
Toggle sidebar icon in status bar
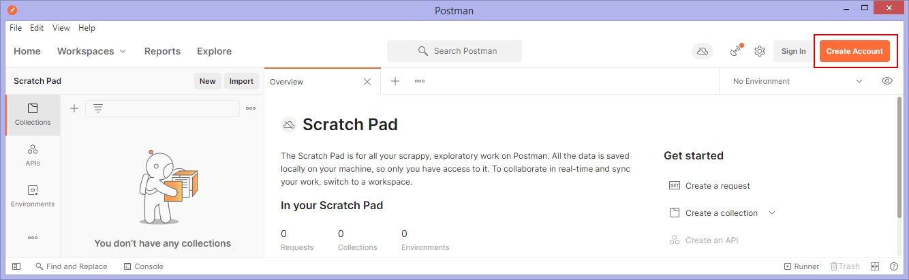click(x=16, y=266)
